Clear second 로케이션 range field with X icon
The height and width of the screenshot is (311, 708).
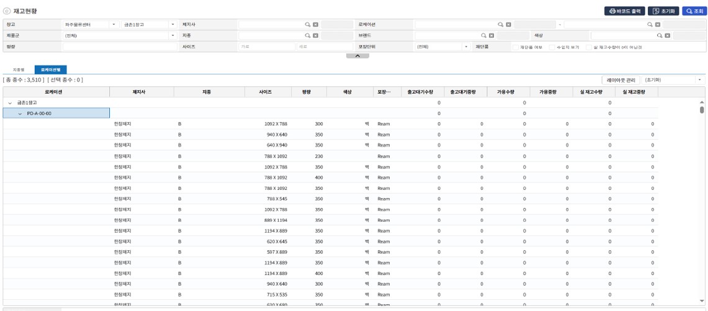click(x=658, y=24)
